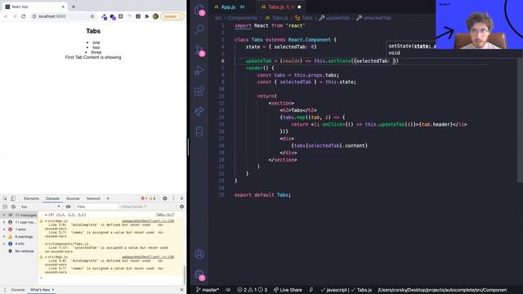
Task: Open the Extensions icon in the activity bar
Action: 199,91
